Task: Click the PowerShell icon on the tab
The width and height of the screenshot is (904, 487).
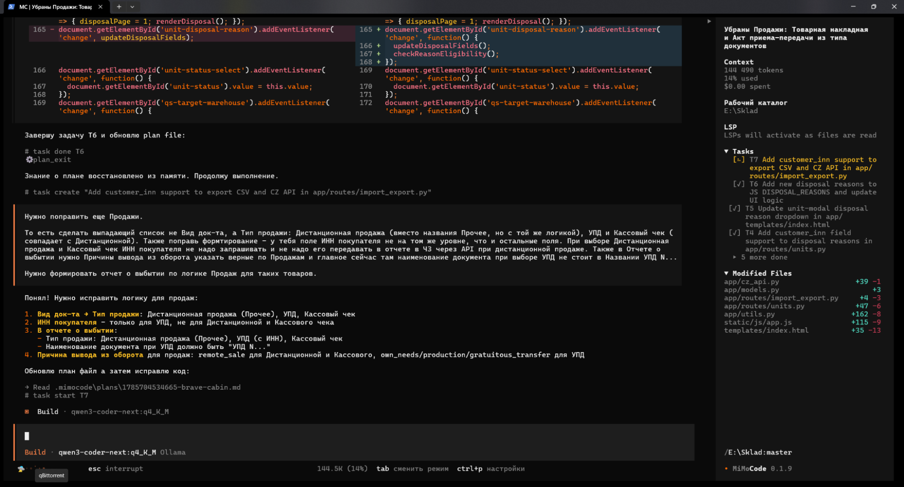Action: tap(12, 7)
